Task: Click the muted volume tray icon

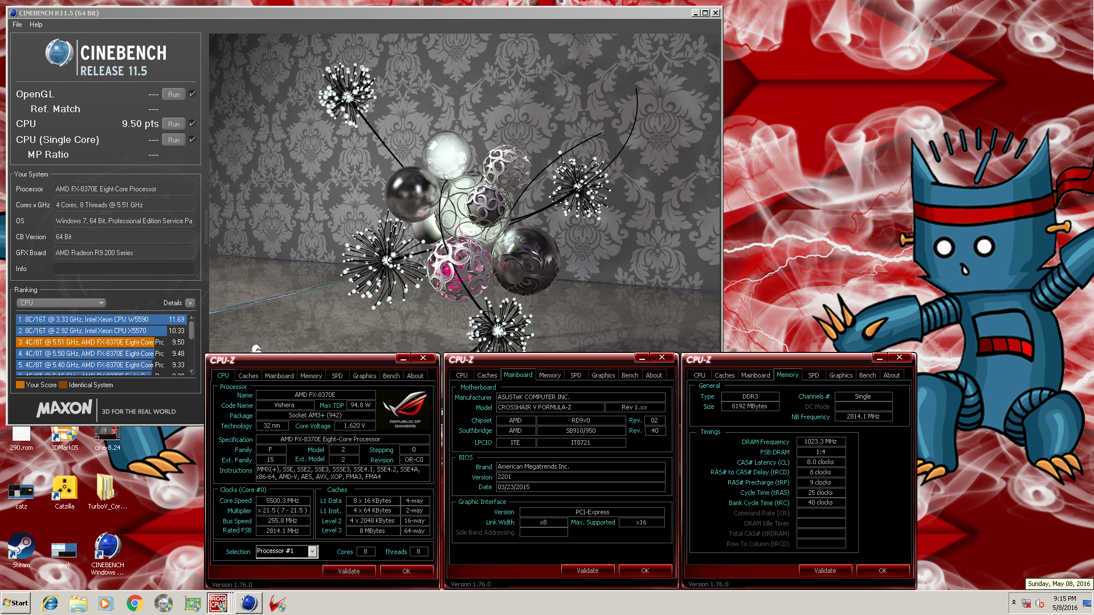Action: pyautogui.click(x=1040, y=603)
